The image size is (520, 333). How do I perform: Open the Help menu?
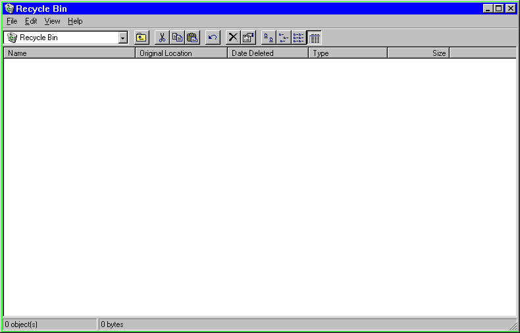pyautogui.click(x=75, y=21)
